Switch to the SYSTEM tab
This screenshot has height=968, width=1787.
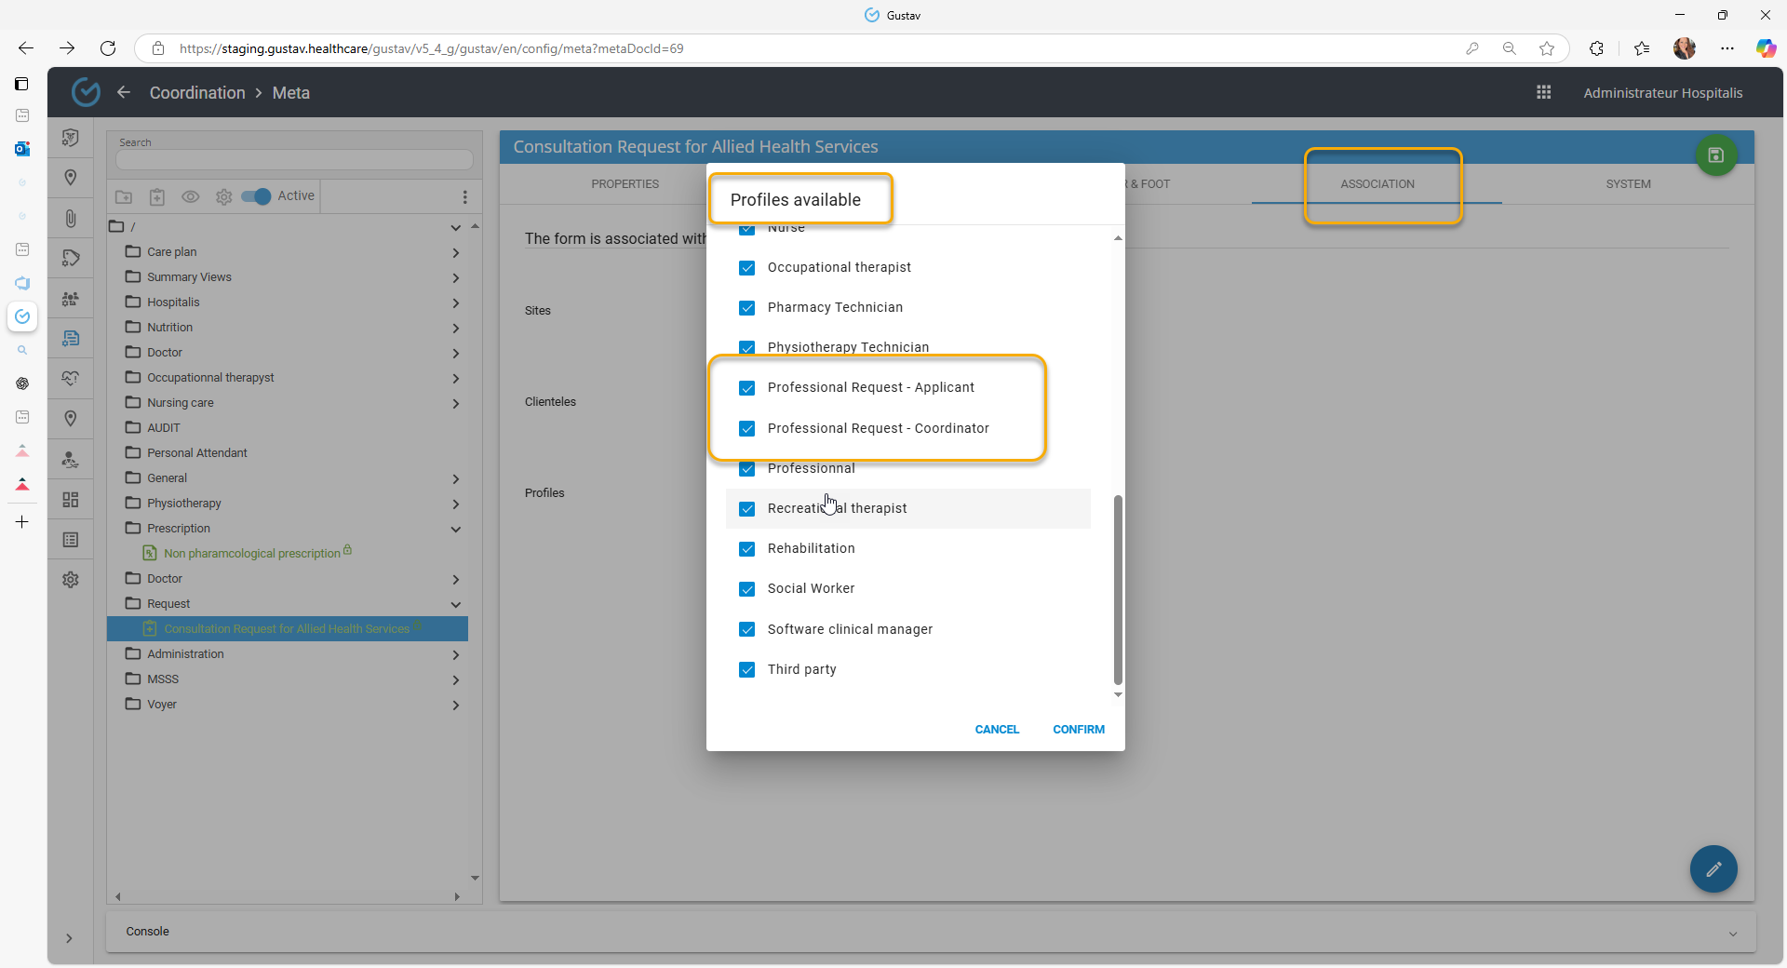[1627, 184]
